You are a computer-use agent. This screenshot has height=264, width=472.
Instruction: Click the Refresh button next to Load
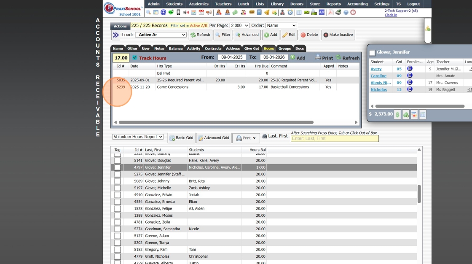(200, 35)
